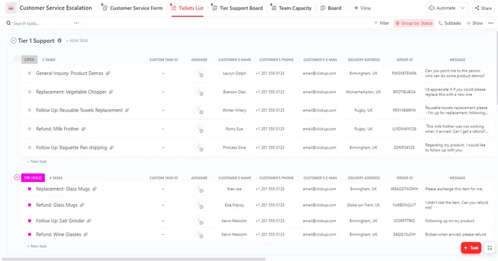Open attachment icon on Refund: Glass Mugs
498x261 pixels.
click(x=82, y=205)
